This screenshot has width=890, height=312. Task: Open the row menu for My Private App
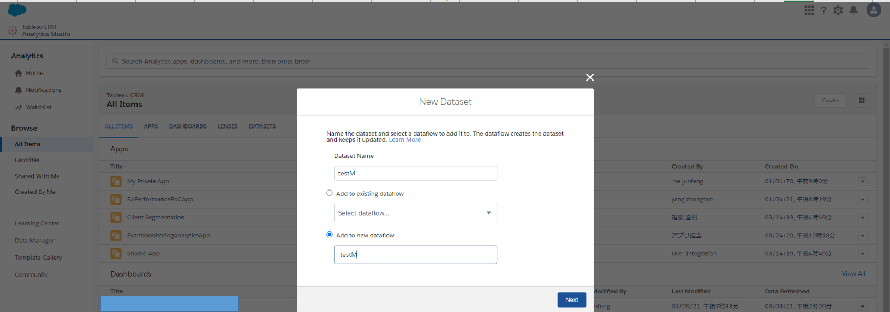[x=863, y=181]
